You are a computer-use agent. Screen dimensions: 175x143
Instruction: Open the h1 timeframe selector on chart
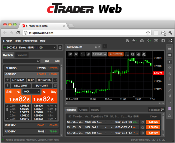click(x=82, y=54)
